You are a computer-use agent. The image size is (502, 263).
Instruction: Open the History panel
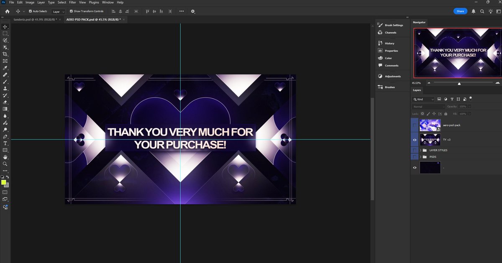[x=389, y=43]
